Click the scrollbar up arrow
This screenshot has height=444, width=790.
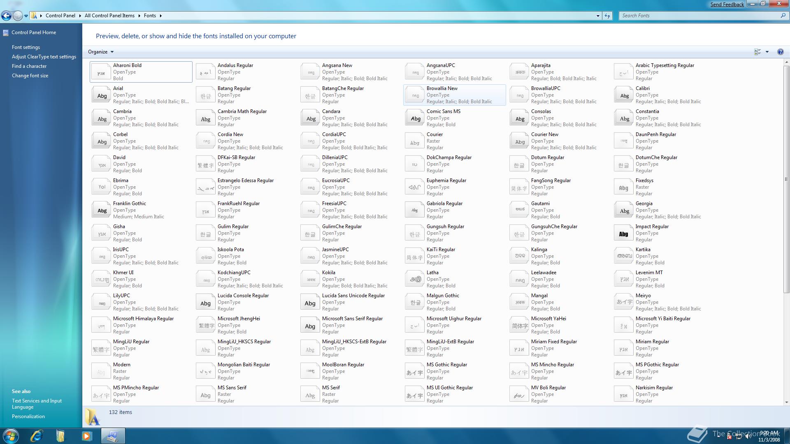point(786,62)
